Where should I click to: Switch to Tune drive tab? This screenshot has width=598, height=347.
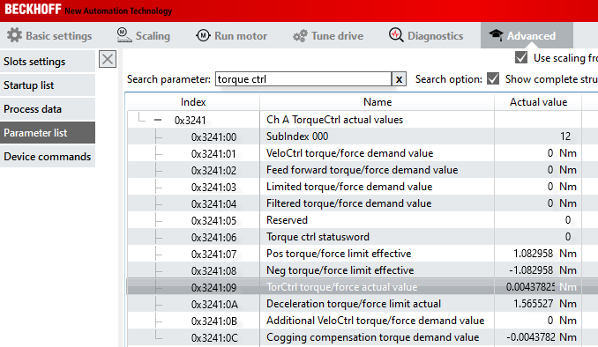click(x=328, y=35)
